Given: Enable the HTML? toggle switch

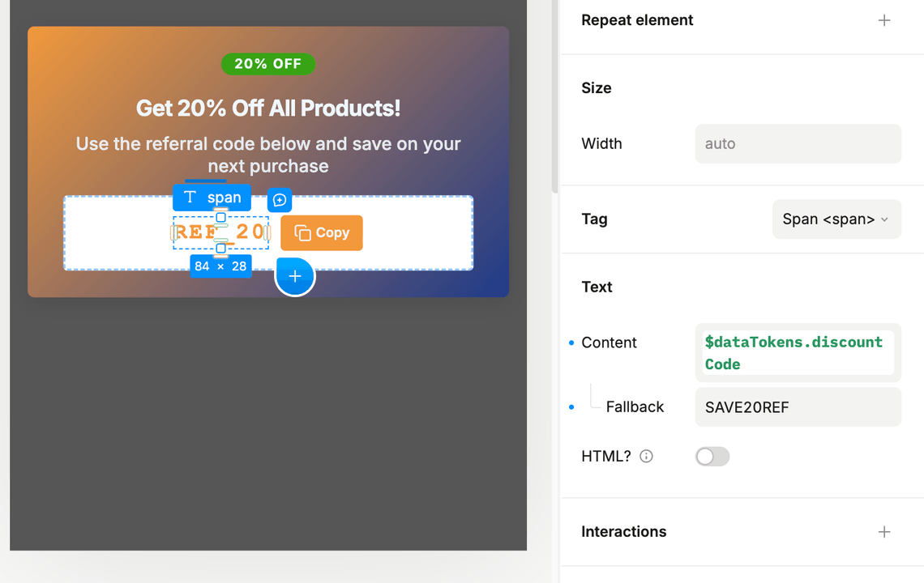Looking at the screenshot, I should click(x=712, y=457).
